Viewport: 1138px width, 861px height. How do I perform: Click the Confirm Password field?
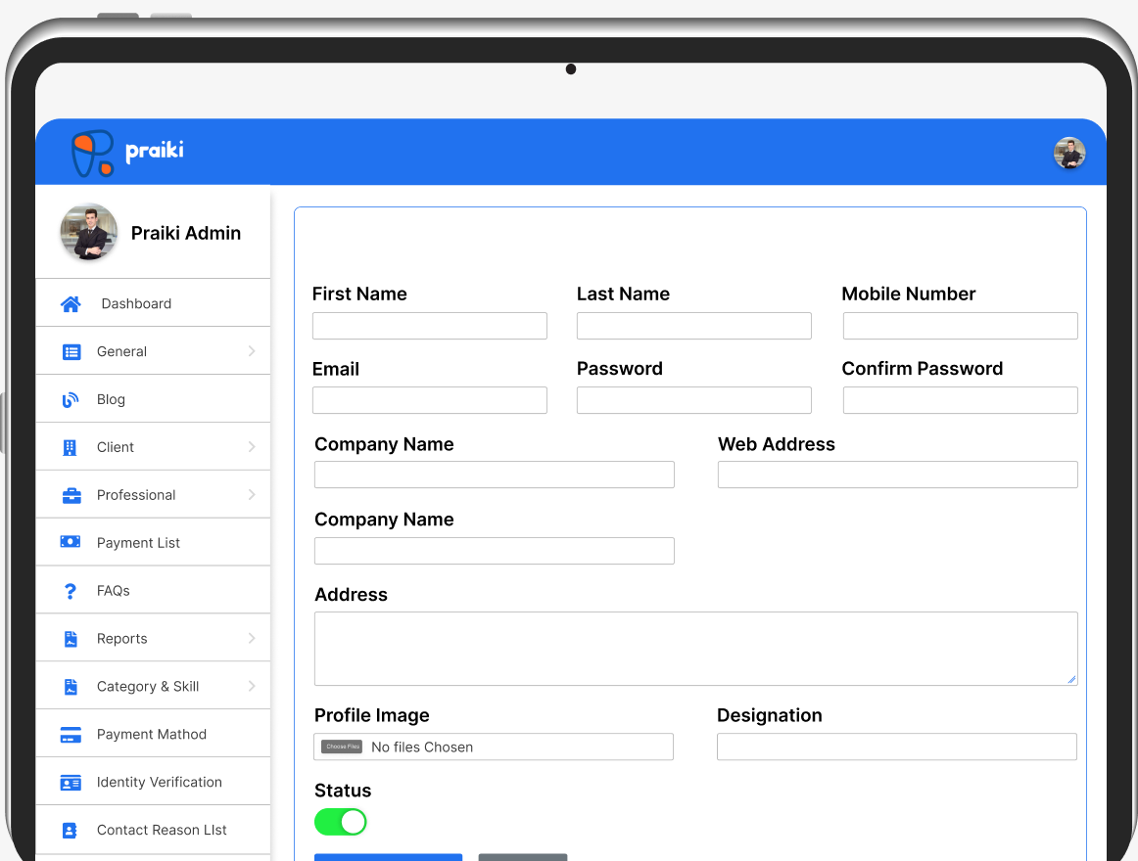click(960, 400)
